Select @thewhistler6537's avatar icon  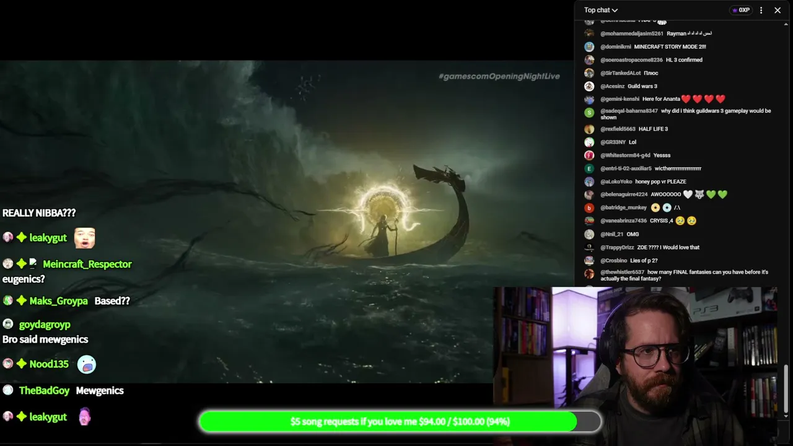point(589,273)
